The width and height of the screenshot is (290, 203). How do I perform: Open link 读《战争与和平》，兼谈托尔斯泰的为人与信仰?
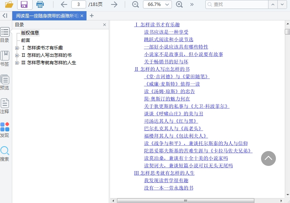click(196, 143)
